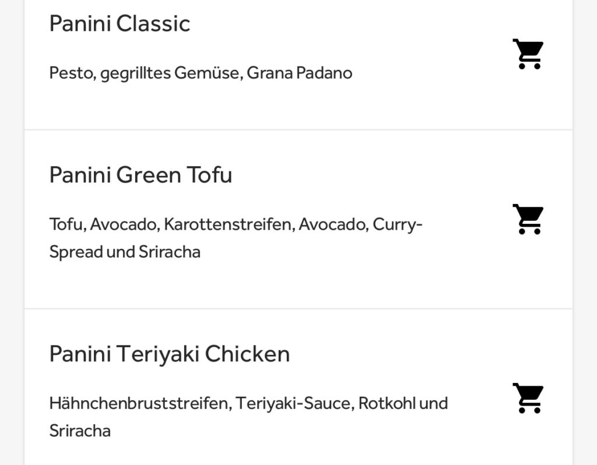Click the first "Avocado" in Green Tofu ingredients
Viewport: 597px width, 465px height.
[123, 224]
